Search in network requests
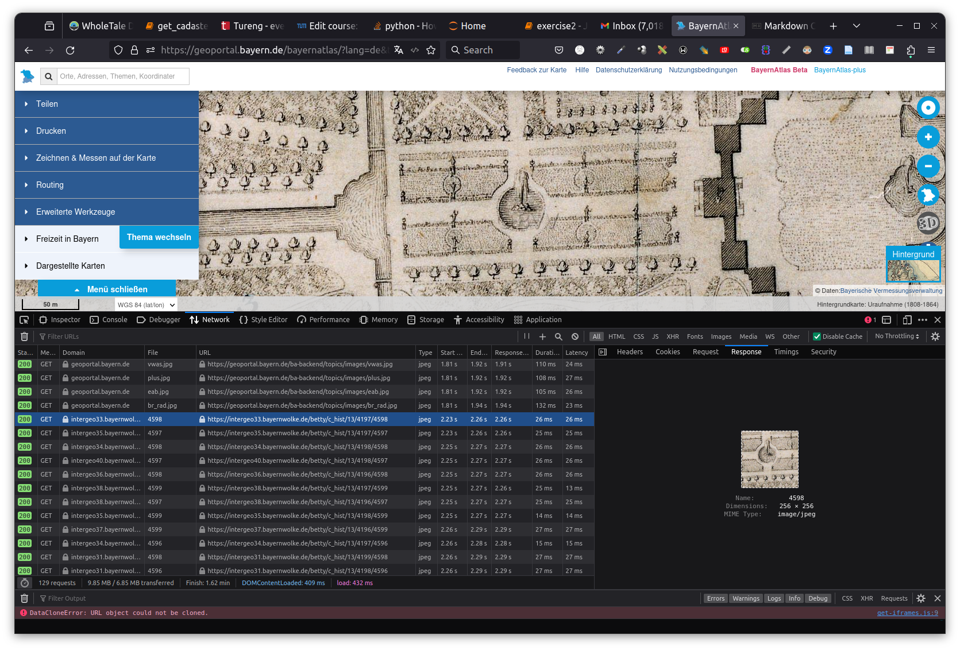 click(558, 336)
